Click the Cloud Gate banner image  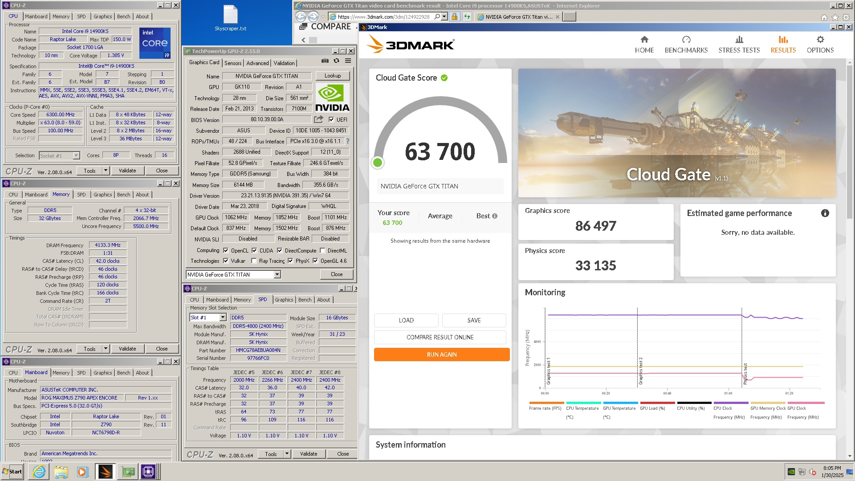coord(677,133)
